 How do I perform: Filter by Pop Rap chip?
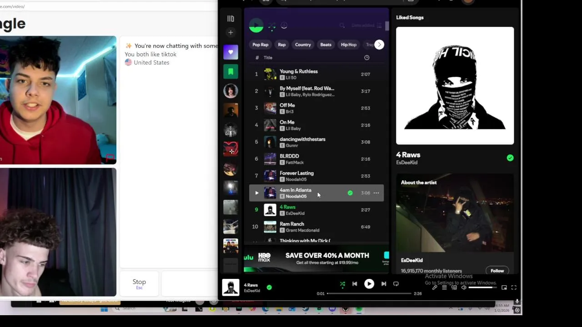coord(261,45)
